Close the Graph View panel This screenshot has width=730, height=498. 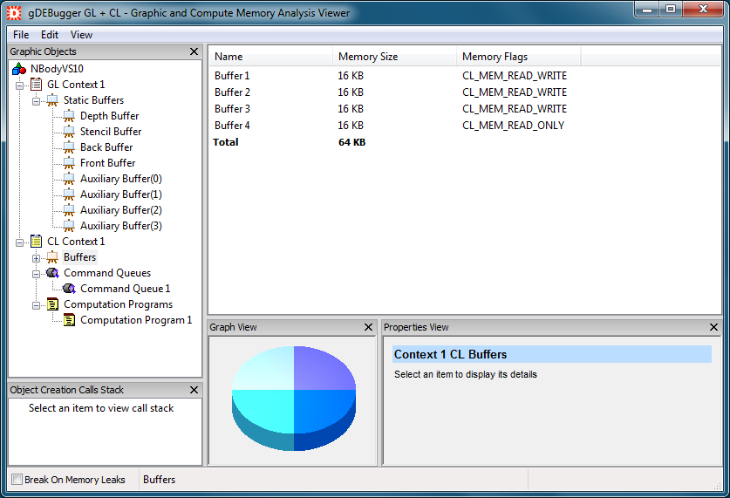[368, 327]
